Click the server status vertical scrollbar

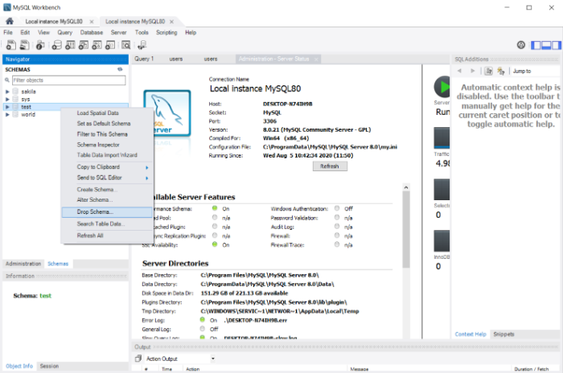[x=405, y=230]
